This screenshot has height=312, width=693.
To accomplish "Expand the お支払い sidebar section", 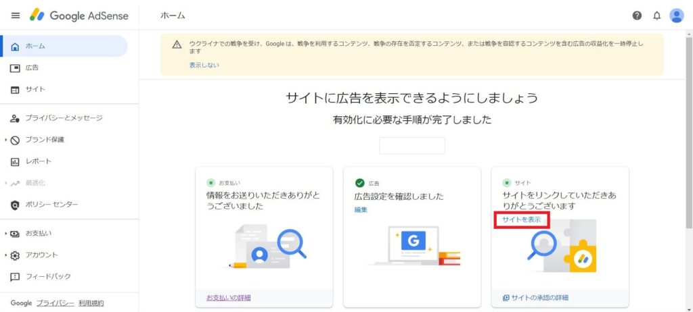I will click(x=5, y=233).
